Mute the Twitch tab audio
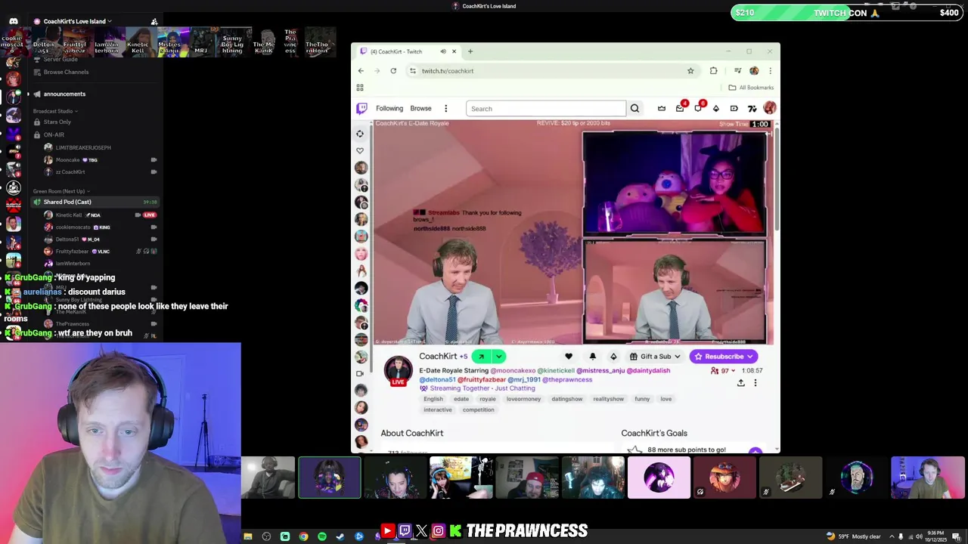Viewport: 968px width, 544px height. tap(443, 51)
